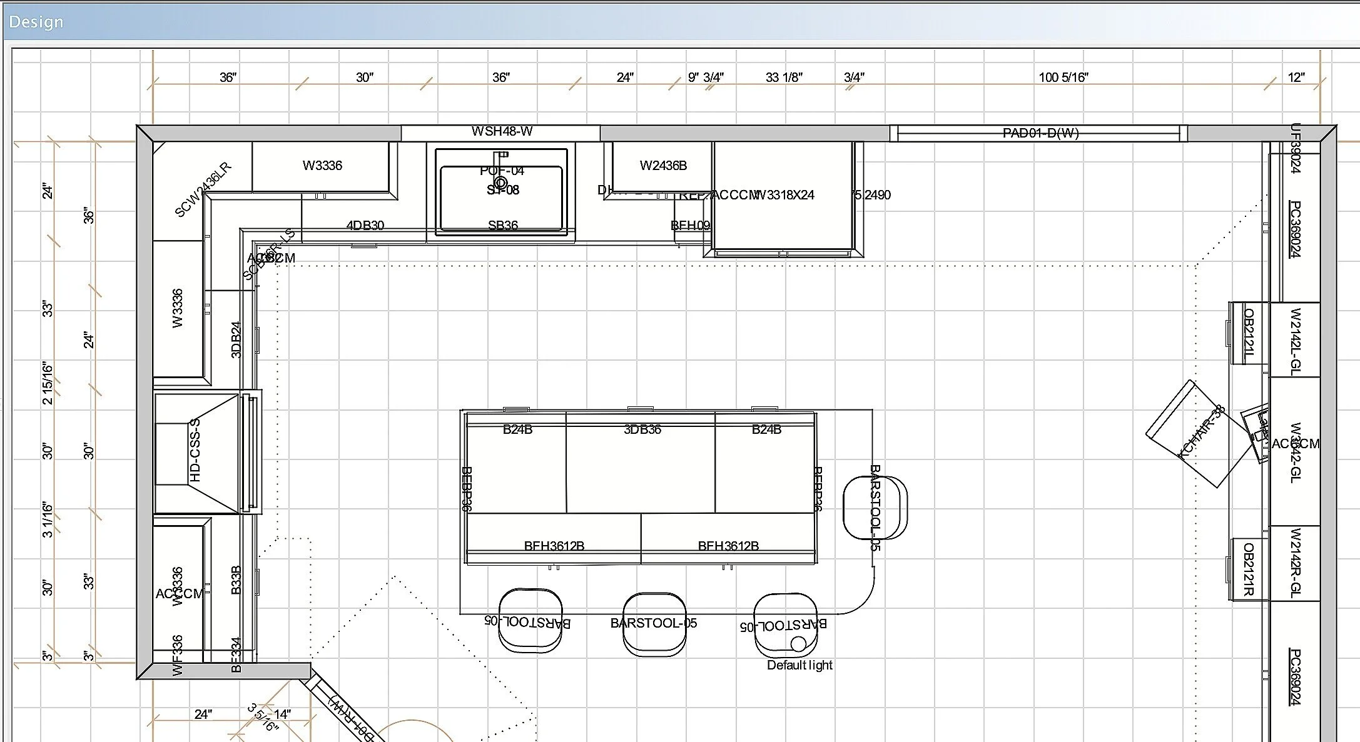Click the Default light circle marker

click(798, 643)
